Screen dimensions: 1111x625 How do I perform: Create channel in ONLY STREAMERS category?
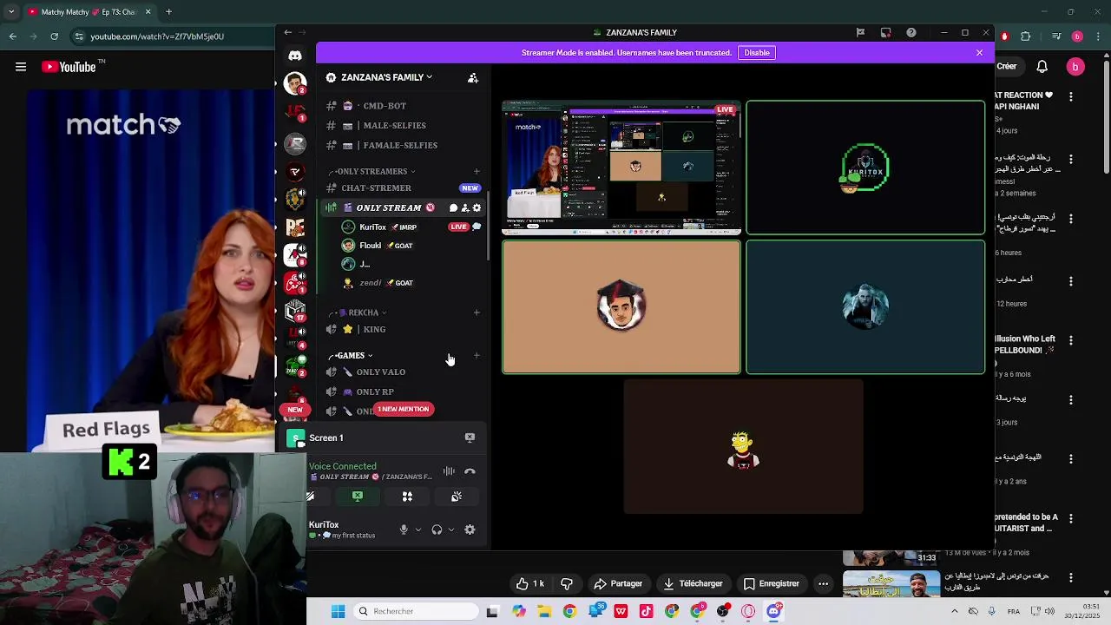coord(477,171)
